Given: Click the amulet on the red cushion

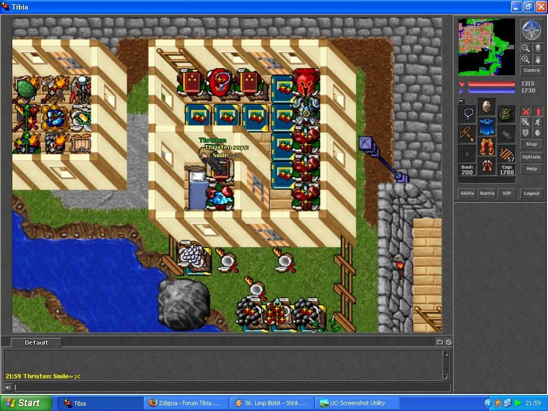Looking at the screenshot, I should [x=220, y=82].
